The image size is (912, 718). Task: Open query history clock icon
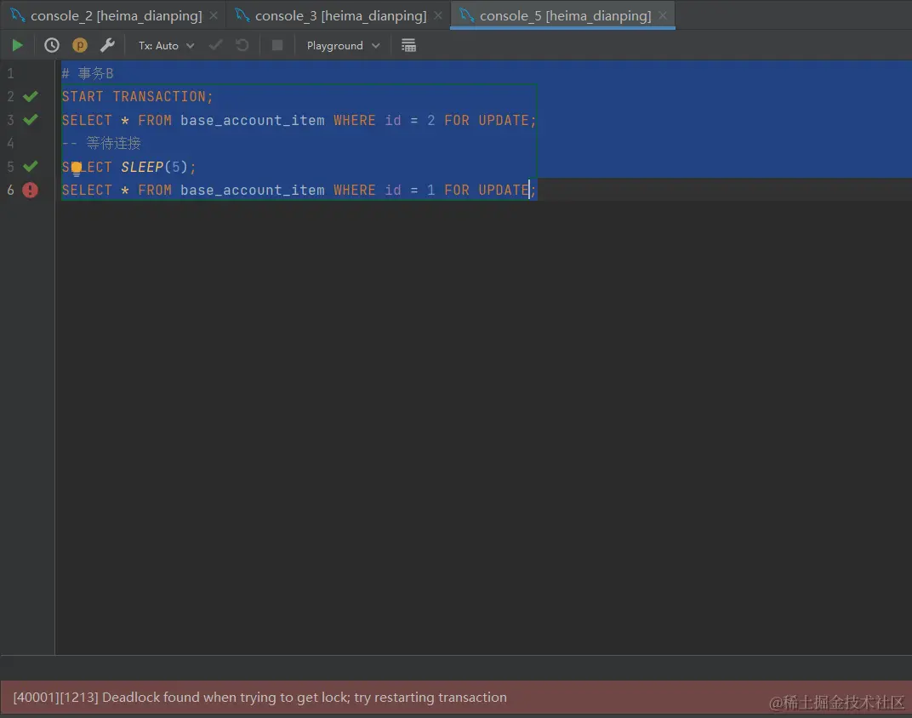click(x=52, y=45)
